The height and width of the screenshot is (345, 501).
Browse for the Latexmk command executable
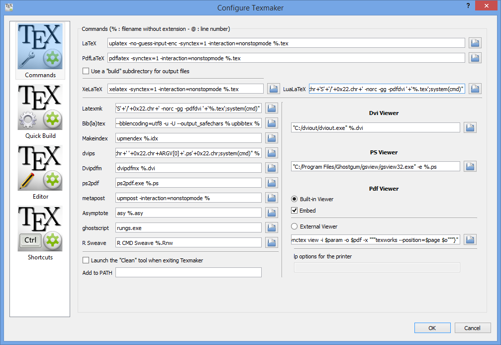coord(272,109)
